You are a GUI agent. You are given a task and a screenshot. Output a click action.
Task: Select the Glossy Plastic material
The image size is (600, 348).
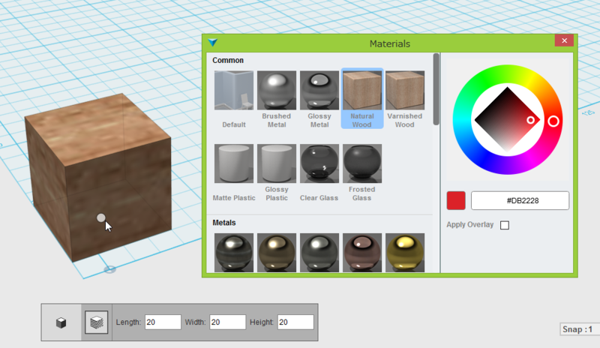[277, 163]
